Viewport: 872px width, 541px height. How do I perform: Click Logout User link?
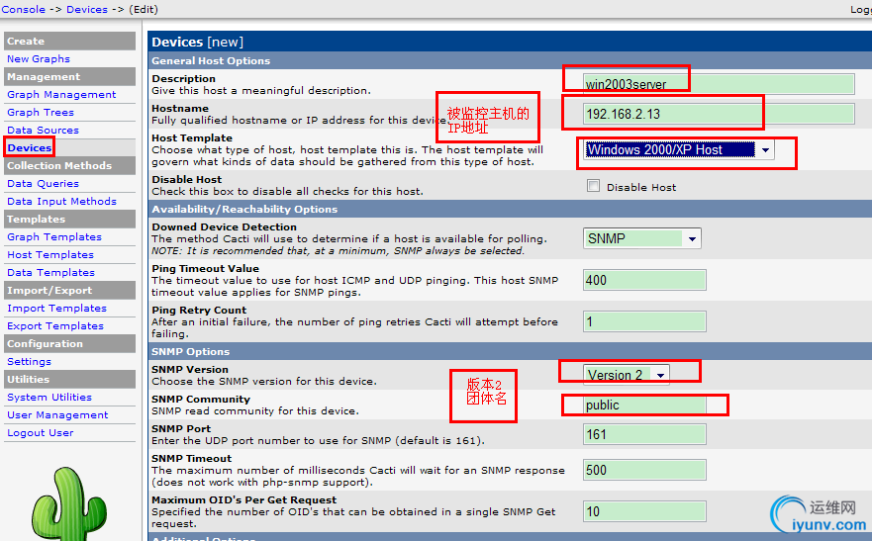[x=40, y=432]
